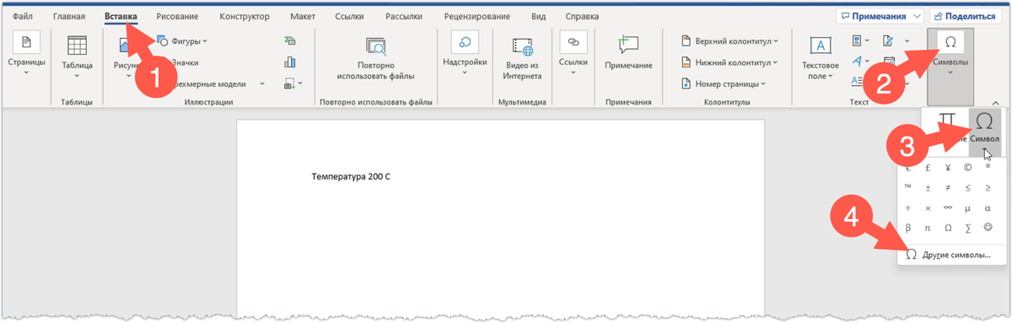Insert the beta β symbol
The width and height of the screenshot is (1012, 323).
click(908, 228)
